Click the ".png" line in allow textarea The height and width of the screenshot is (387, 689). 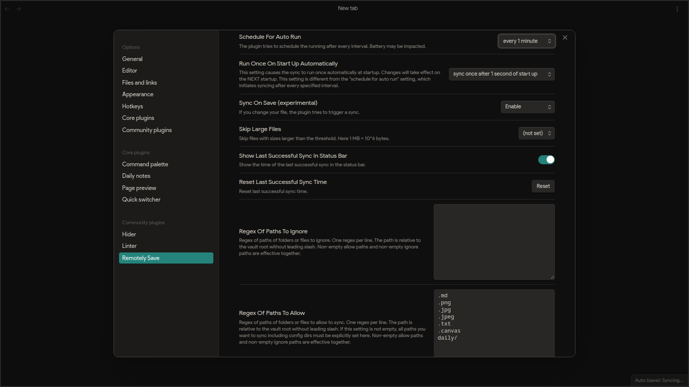[x=444, y=302]
